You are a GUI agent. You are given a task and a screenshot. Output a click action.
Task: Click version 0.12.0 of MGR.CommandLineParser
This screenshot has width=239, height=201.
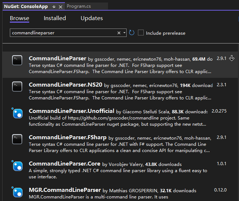[x=220, y=190]
